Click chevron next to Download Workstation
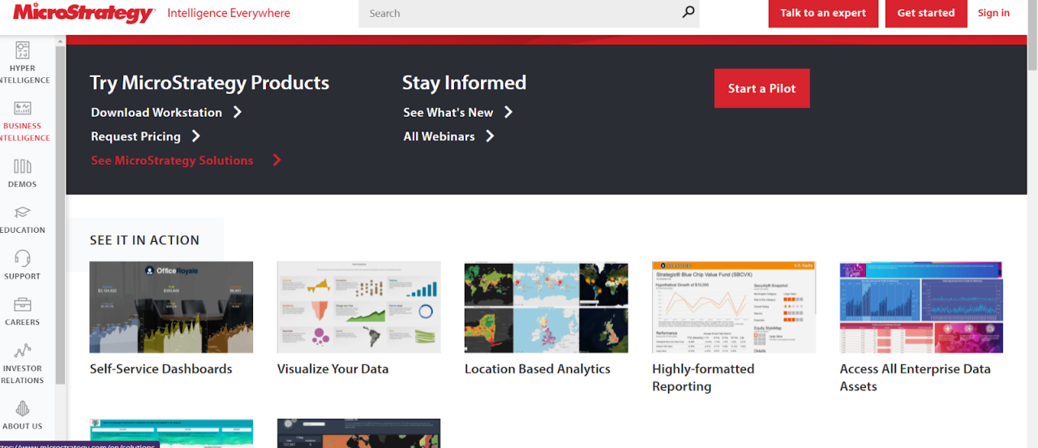 [238, 112]
